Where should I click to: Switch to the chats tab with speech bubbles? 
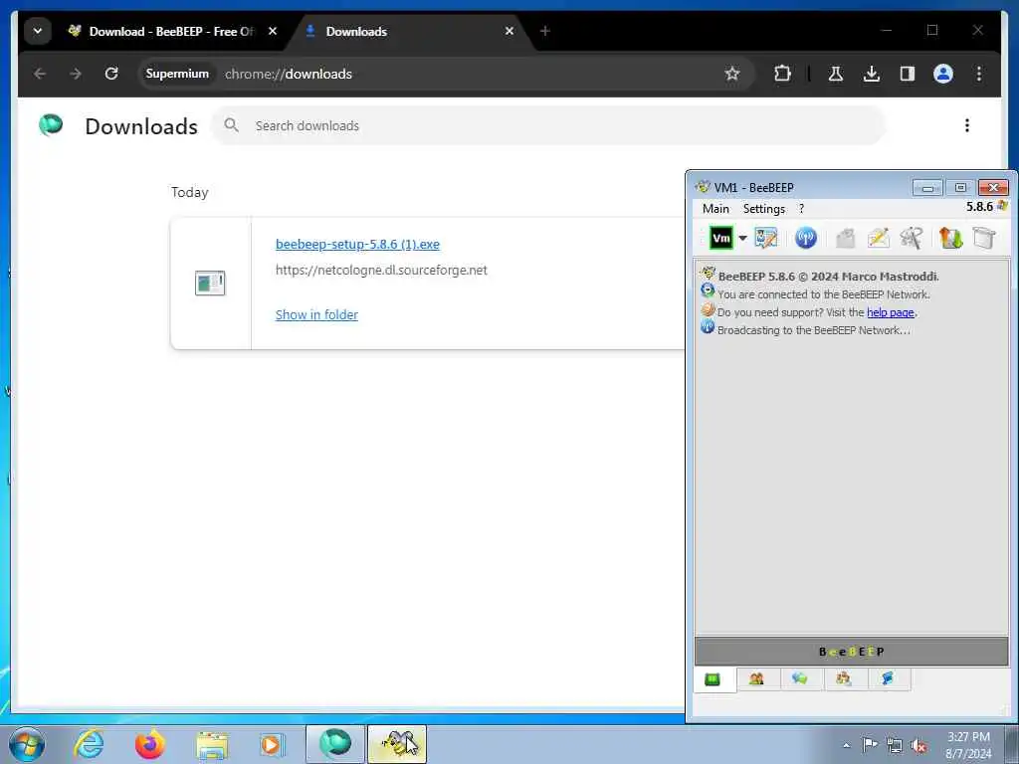coord(800,678)
